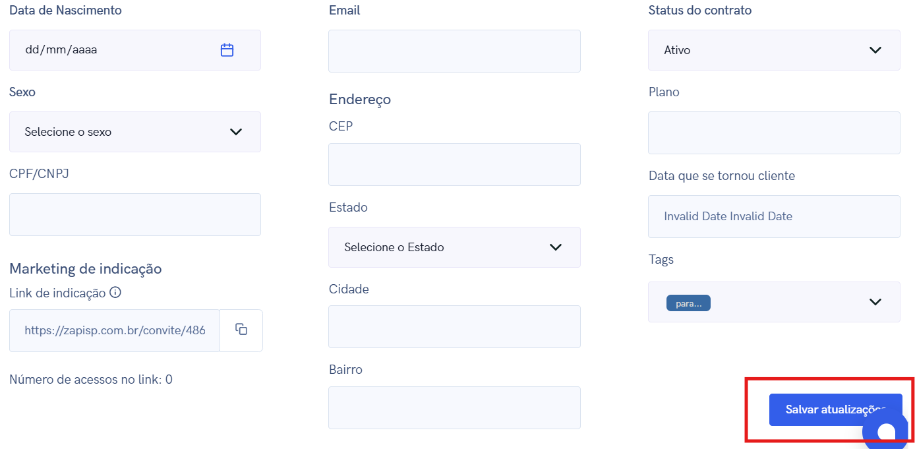
Task: Click the Data que se tornou cliente field
Action: click(x=774, y=216)
